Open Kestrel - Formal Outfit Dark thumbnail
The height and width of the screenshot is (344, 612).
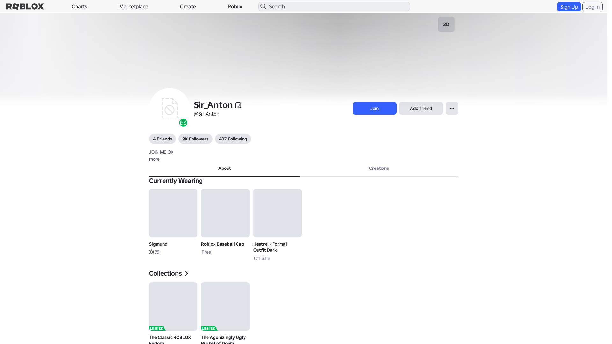point(277,213)
